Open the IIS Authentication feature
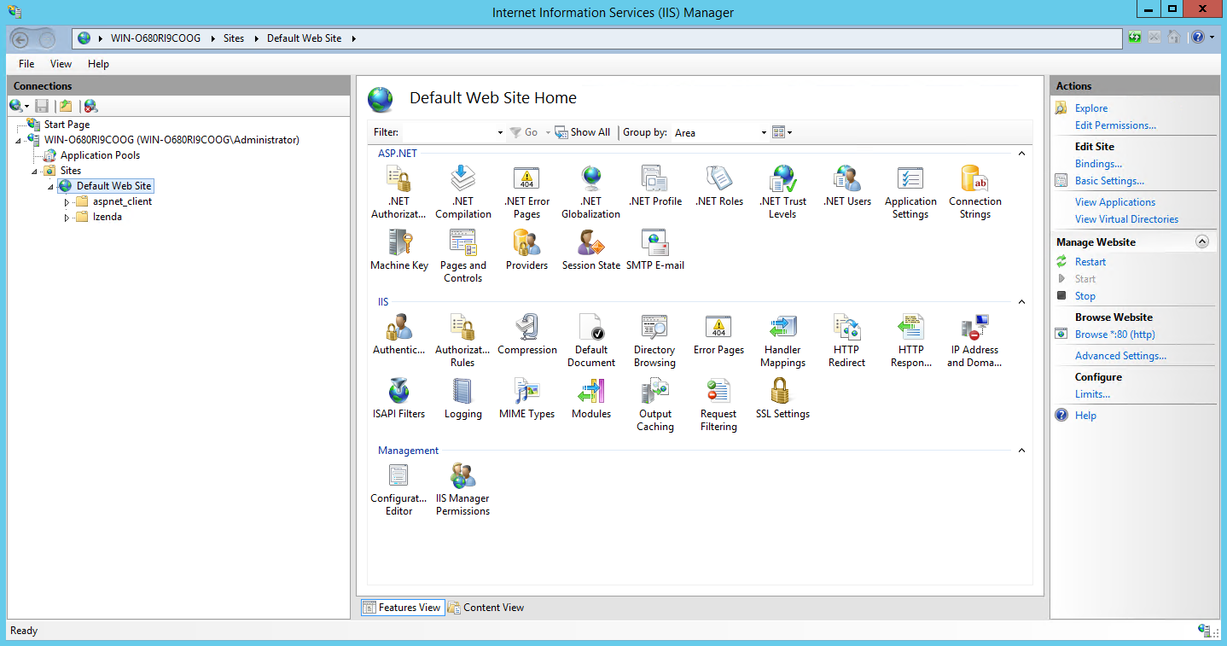 (x=398, y=335)
